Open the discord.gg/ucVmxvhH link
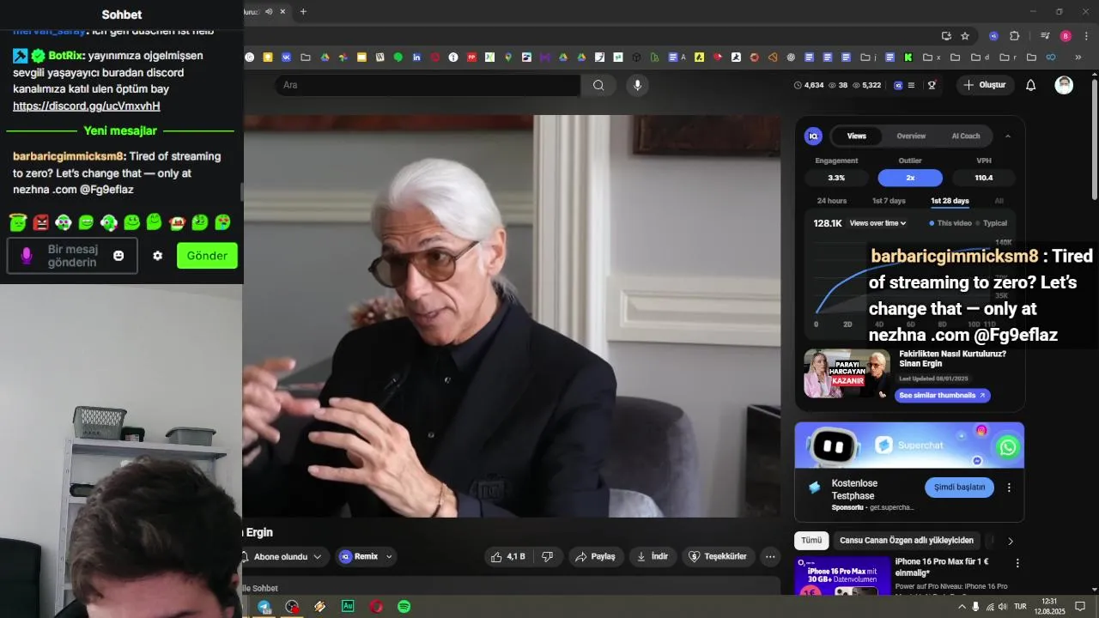This screenshot has width=1099, height=618. click(86, 106)
